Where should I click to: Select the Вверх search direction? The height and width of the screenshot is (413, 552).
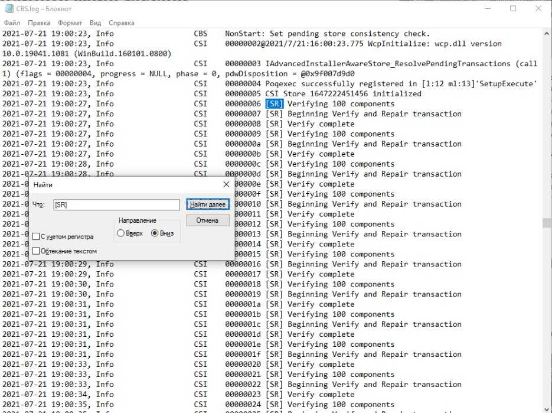(x=121, y=233)
